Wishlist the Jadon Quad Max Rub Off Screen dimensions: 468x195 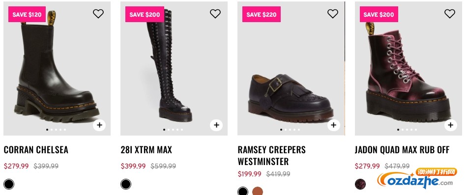tap(450, 13)
